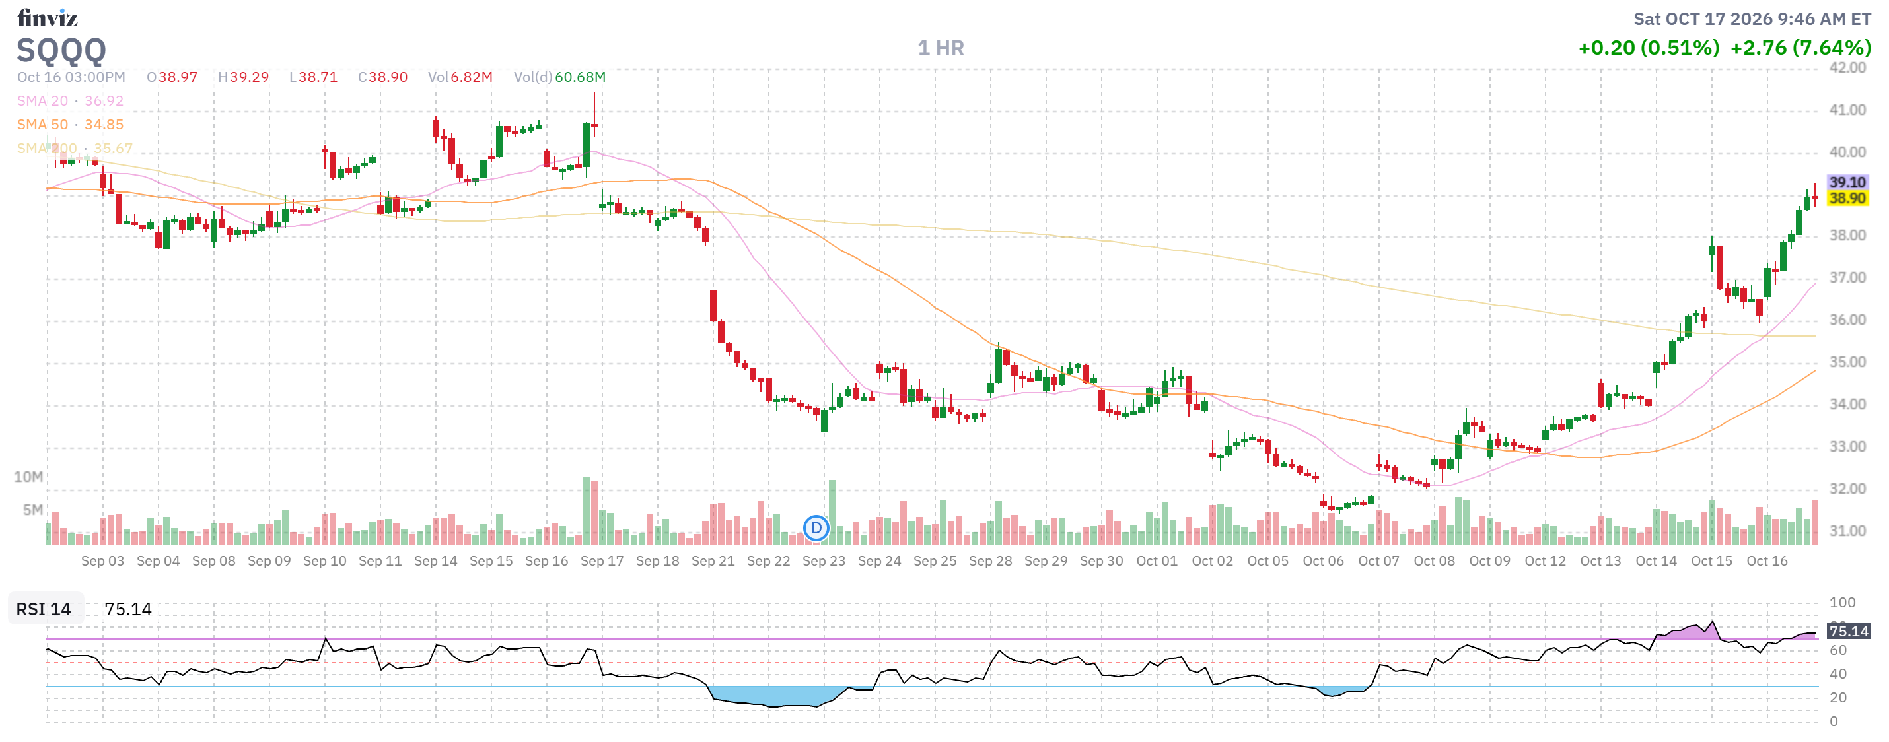Click the high value H 39.29
1889x742 pixels.
(244, 77)
